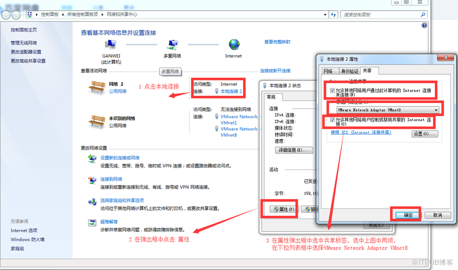Screen dimensions: 458x270
Task: Click the 网络和共享中心 breadcrumb
Action: [x=122, y=14]
